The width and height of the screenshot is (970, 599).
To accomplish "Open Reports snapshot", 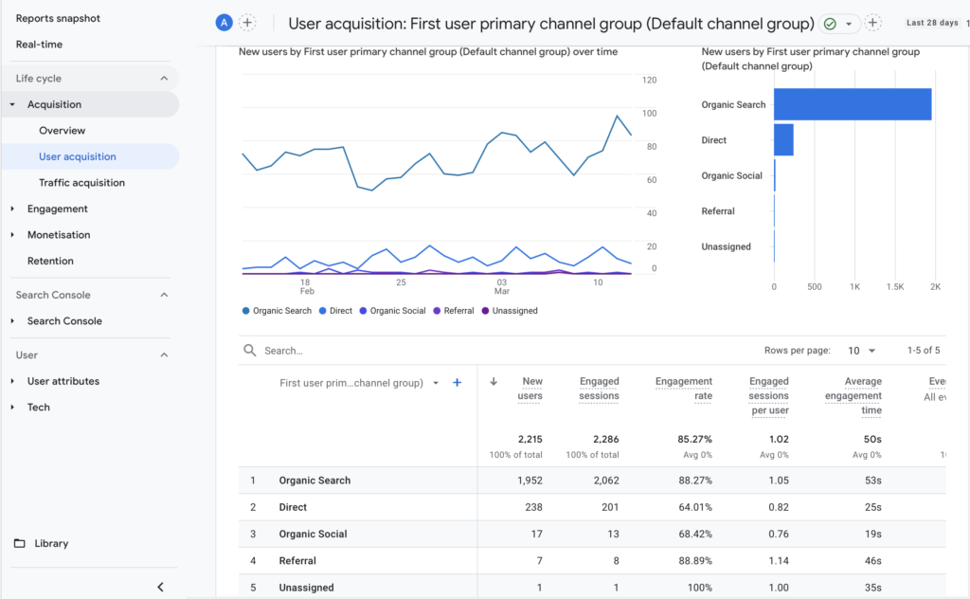I will (58, 19).
